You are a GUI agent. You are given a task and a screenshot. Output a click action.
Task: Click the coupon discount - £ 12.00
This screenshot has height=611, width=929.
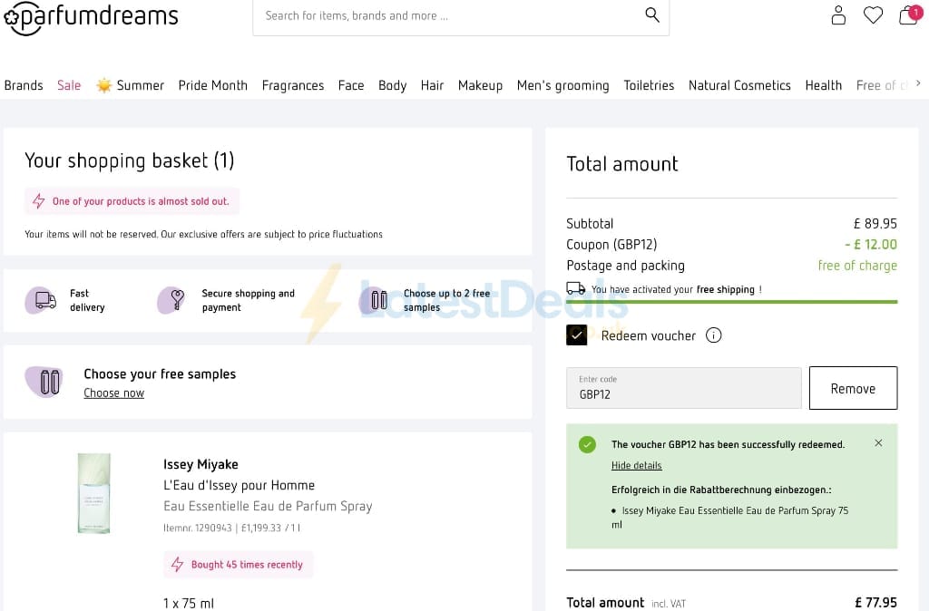click(871, 245)
